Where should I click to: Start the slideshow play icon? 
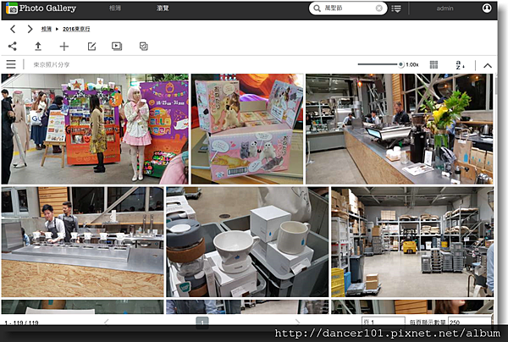tap(117, 47)
